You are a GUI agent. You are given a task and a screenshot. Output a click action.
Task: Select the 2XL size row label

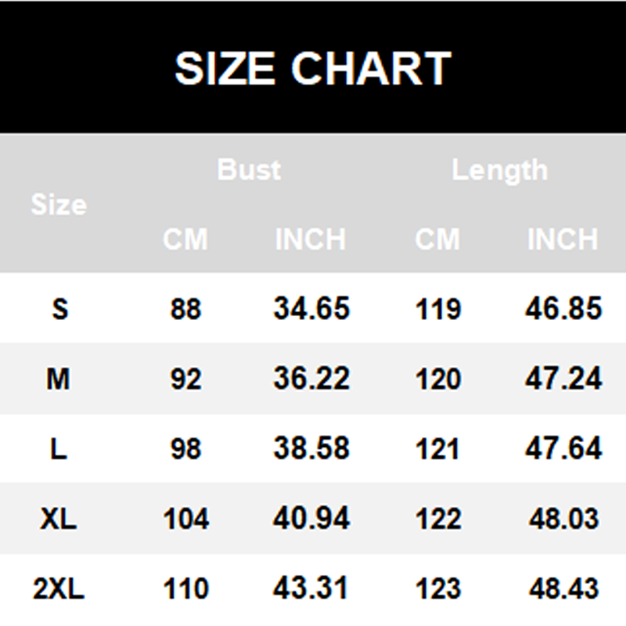coord(59,588)
